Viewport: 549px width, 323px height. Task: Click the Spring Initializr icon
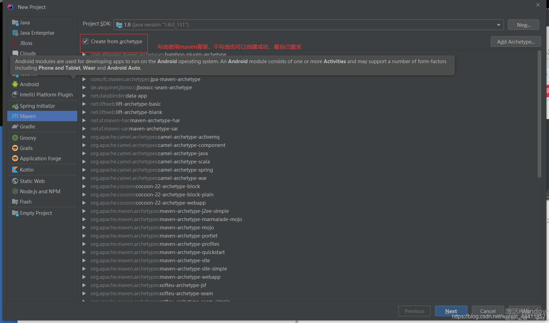(15, 106)
